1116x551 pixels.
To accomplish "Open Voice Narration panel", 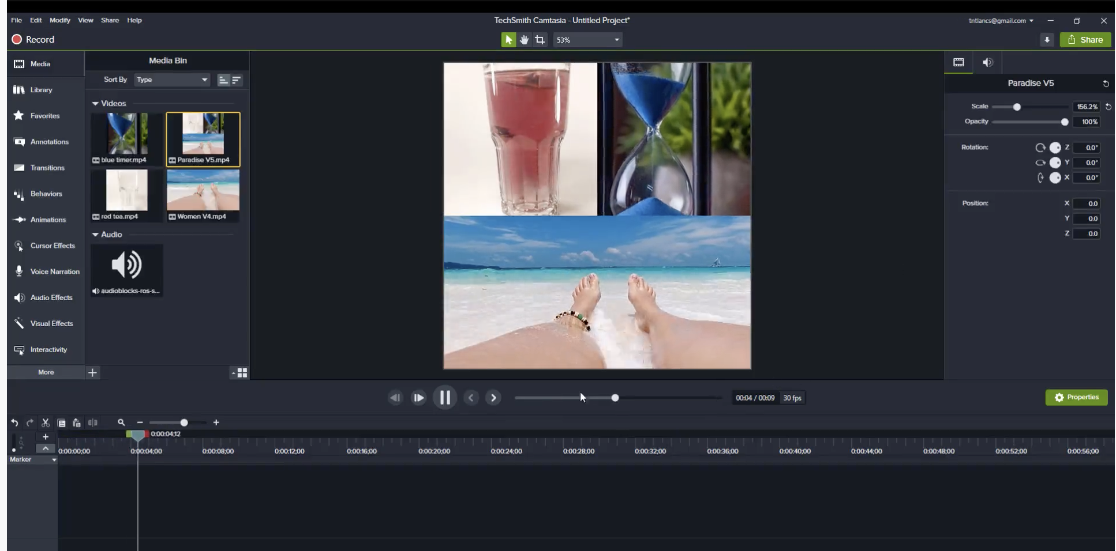I will 46,271.
